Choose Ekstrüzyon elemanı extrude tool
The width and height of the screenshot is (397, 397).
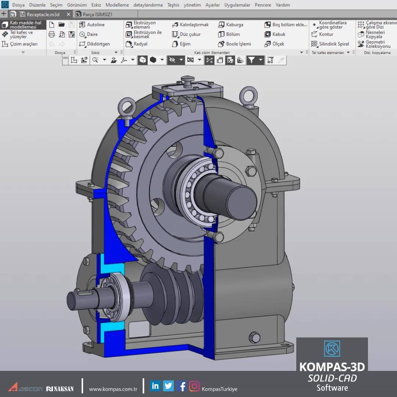pos(141,25)
